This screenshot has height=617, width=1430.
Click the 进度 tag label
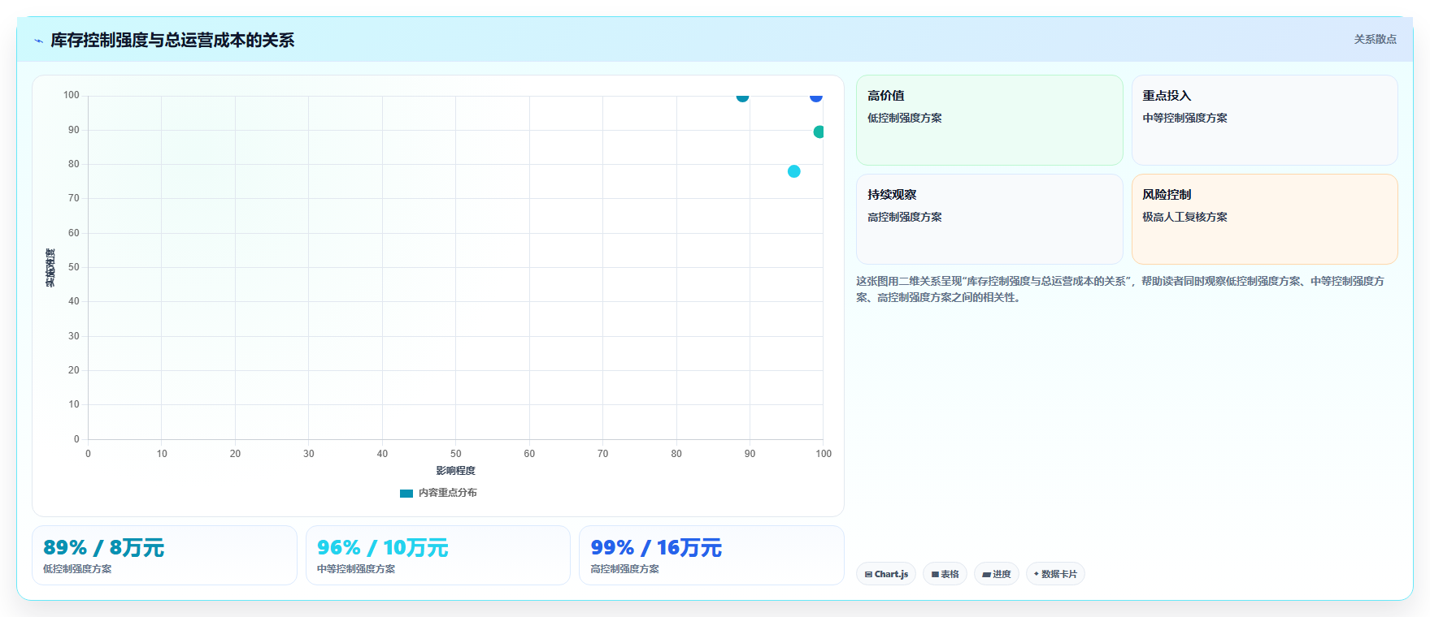point(1002,574)
